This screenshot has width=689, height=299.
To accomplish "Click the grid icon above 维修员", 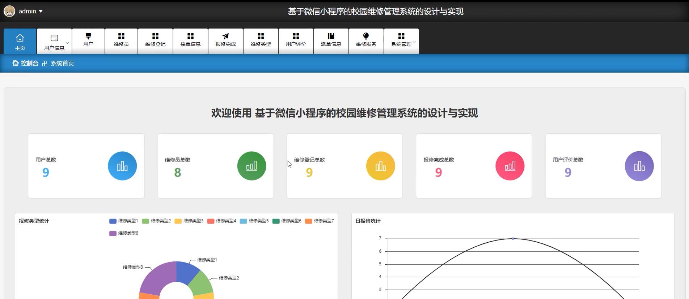I will pos(121,36).
